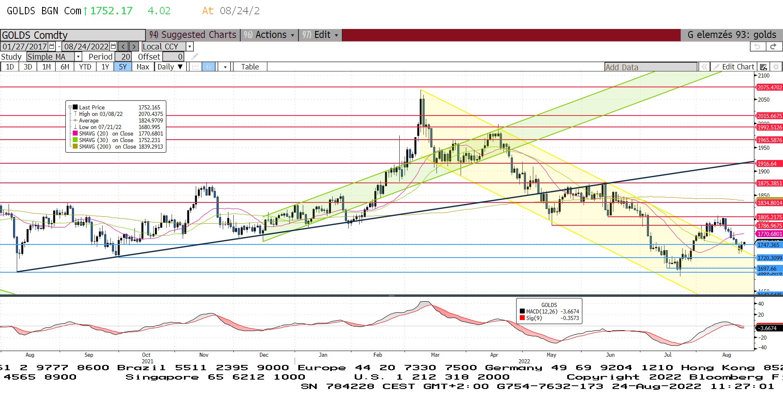Click the -3.6674 MACD axis value label

(x=768, y=328)
